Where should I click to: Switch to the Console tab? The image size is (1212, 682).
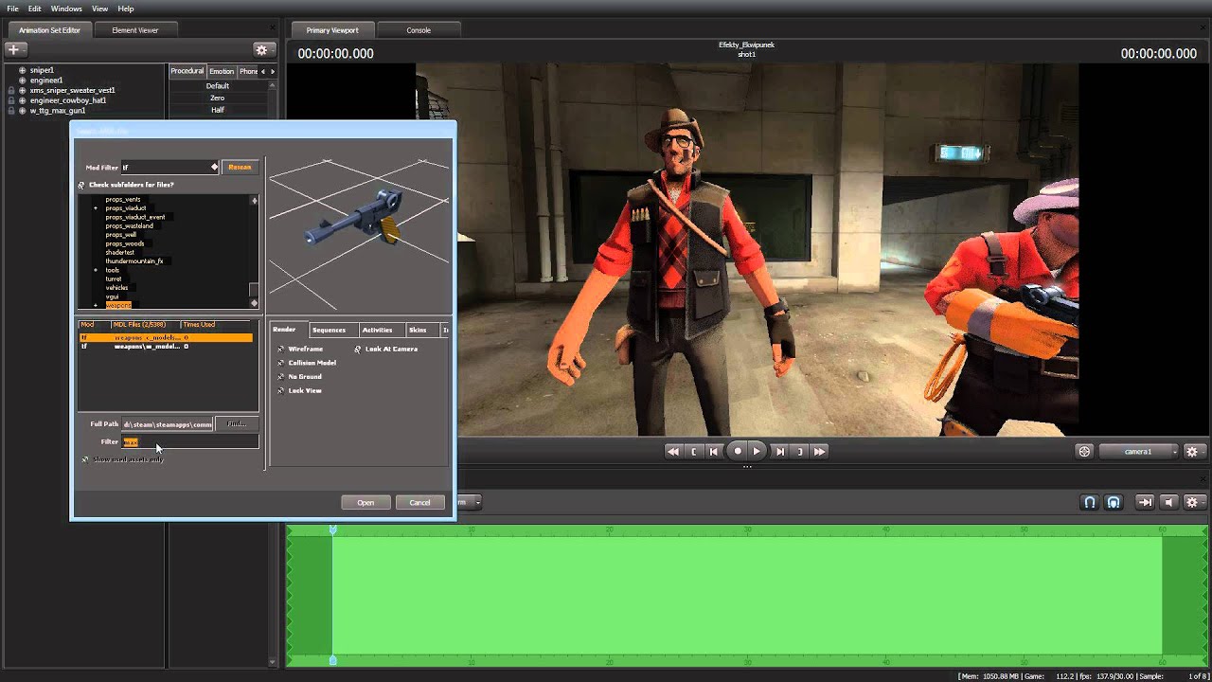[419, 30]
